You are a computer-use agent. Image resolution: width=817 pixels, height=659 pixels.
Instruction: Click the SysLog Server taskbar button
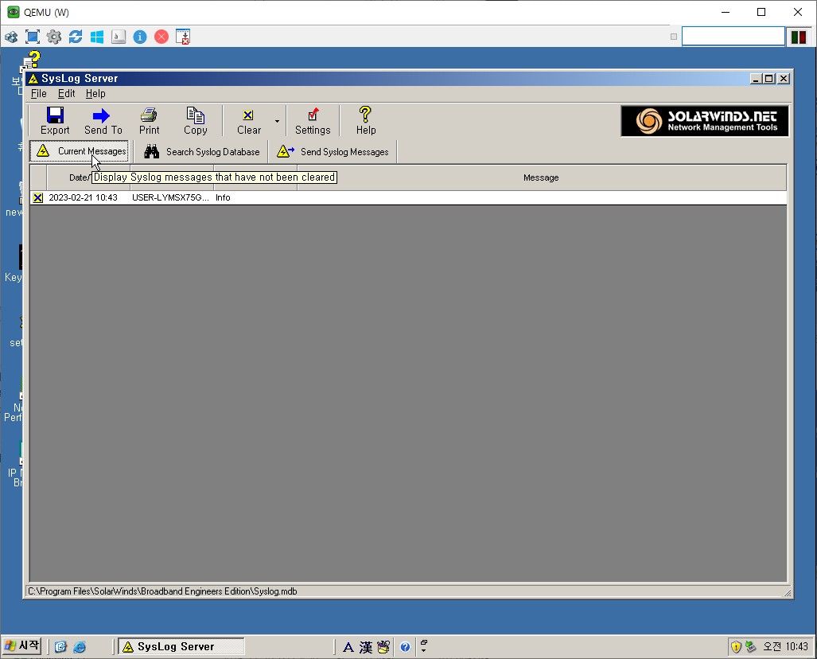(x=181, y=646)
